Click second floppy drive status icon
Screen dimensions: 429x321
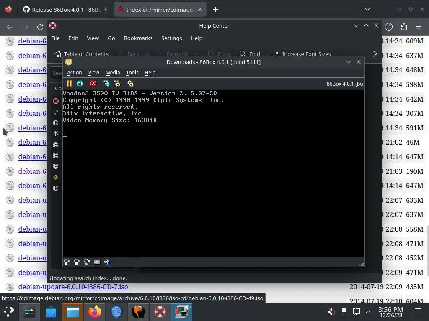pos(77,262)
